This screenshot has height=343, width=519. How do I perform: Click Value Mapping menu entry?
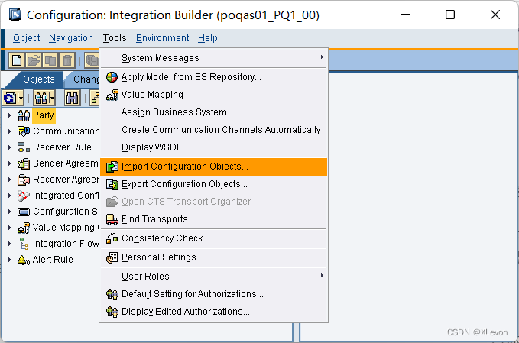coord(213,95)
